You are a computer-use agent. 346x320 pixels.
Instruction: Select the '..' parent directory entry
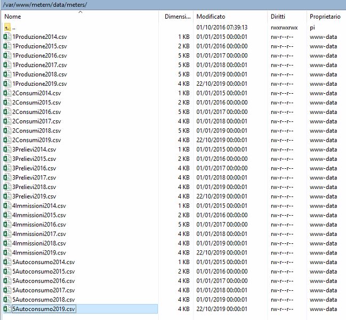(x=14, y=28)
